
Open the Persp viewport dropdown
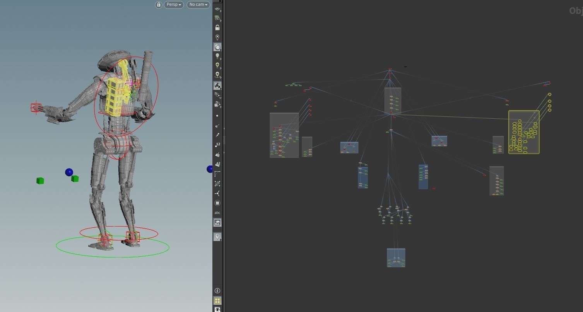point(174,5)
